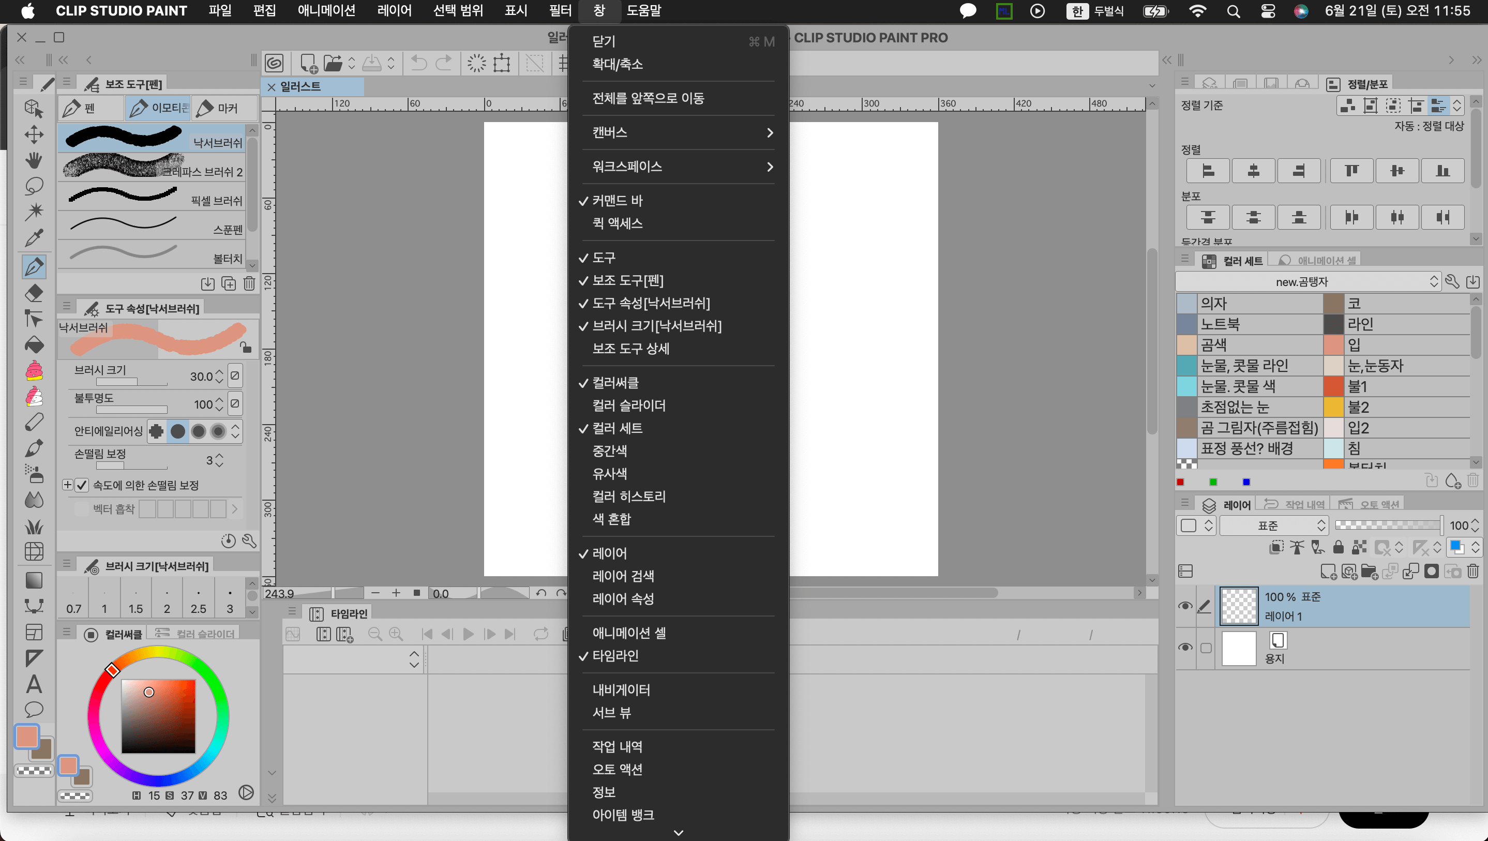Hide 레이어 1 using its eye icon
The image size is (1488, 841).
tap(1185, 606)
